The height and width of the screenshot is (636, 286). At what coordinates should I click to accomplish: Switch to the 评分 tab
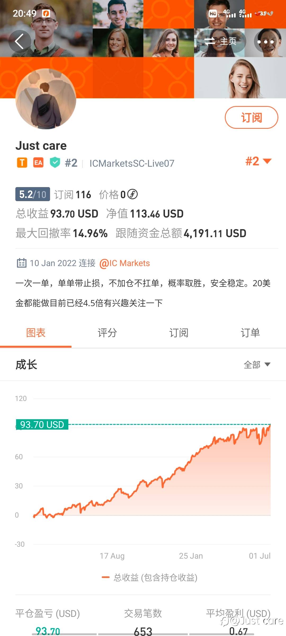point(107,333)
